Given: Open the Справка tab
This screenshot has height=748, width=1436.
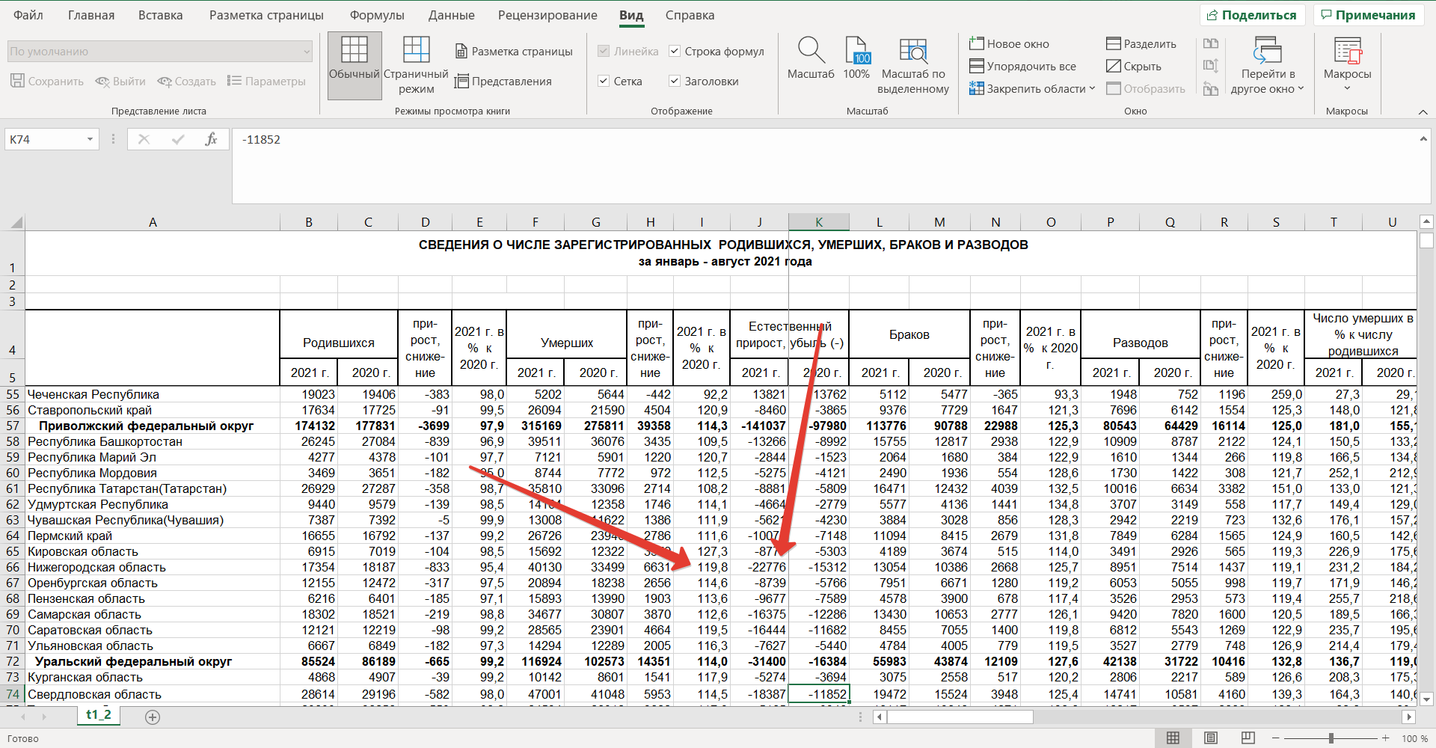Looking at the screenshot, I should [690, 15].
